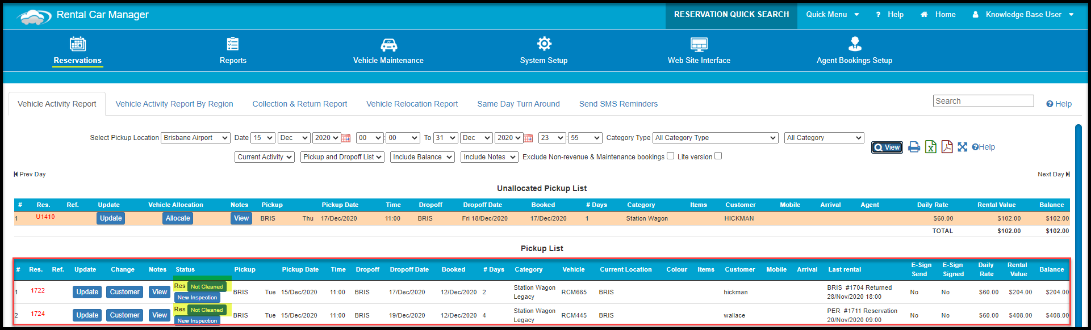1091x330 pixels.
Task: Go to Prev Day
Action: click(x=30, y=174)
